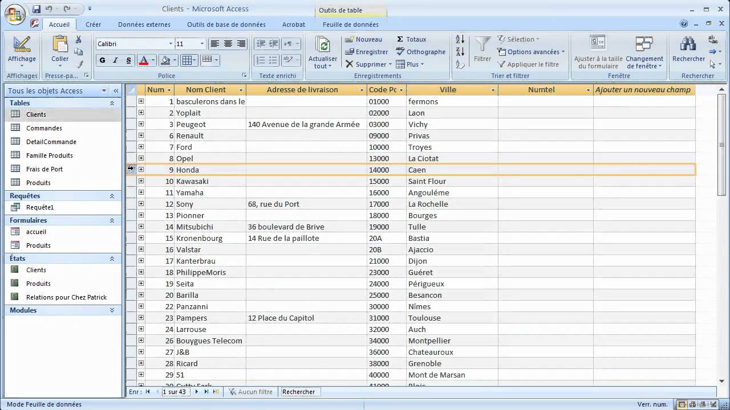The height and width of the screenshot is (410, 730).
Task: Collapse the Requêtes group
Action: click(112, 196)
